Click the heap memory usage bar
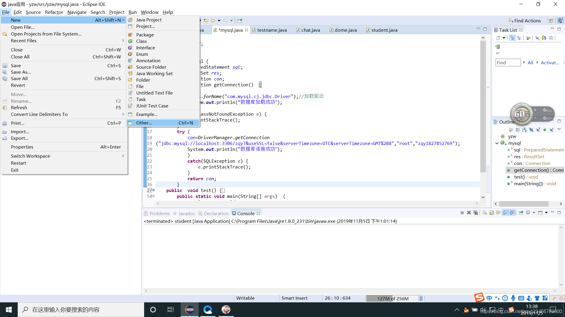This screenshot has height=317, width=565. 393,299
